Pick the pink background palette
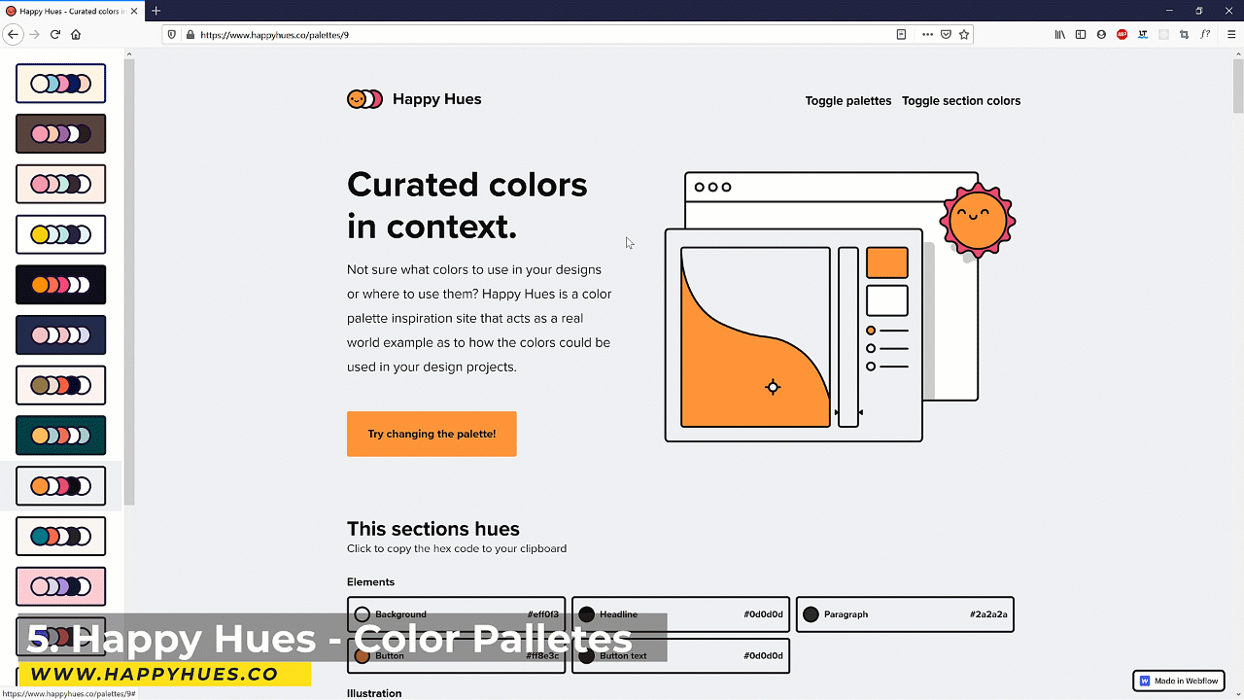 point(60,587)
